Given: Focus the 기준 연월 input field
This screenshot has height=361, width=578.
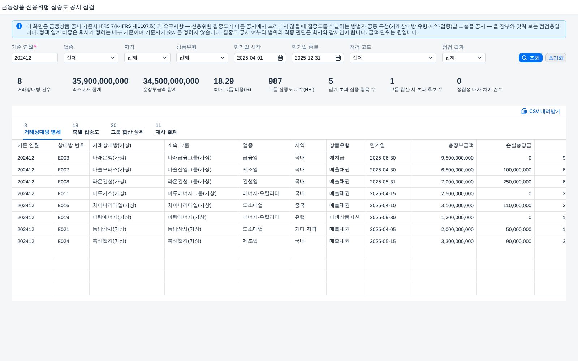Looking at the screenshot, I should coord(35,58).
